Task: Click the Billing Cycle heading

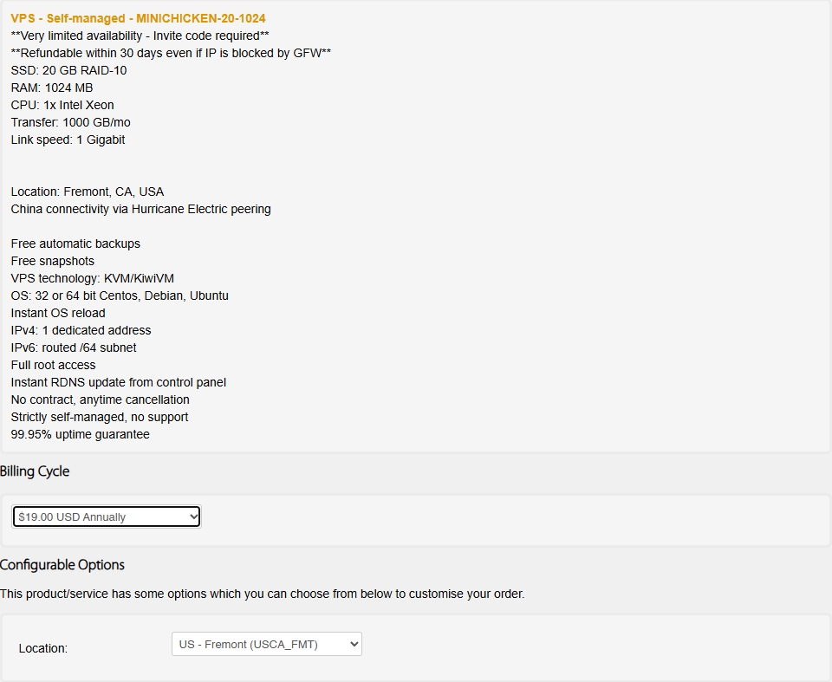Action: coord(35,471)
